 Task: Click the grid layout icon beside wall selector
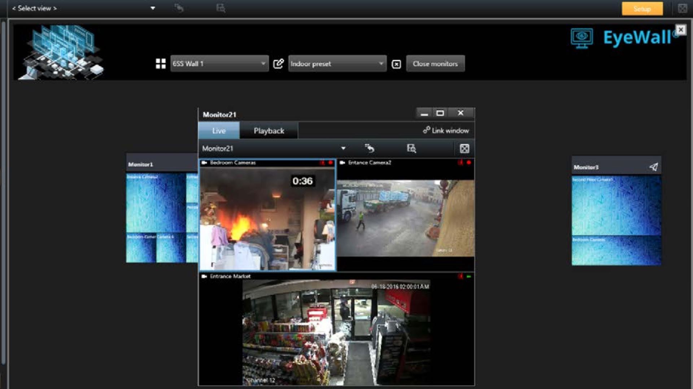pos(161,64)
